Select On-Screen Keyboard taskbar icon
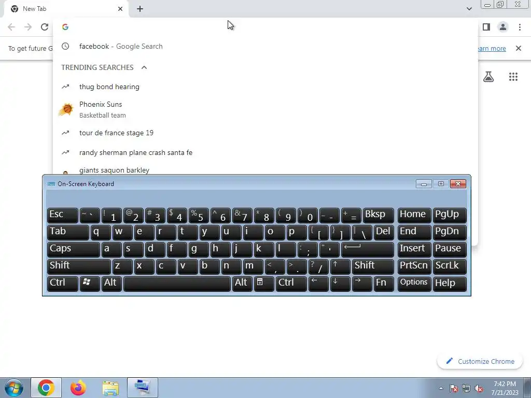This screenshot has width=531, height=398. [143, 388]
